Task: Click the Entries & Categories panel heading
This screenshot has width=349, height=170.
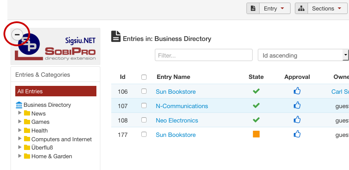Action: pos(42,75)
